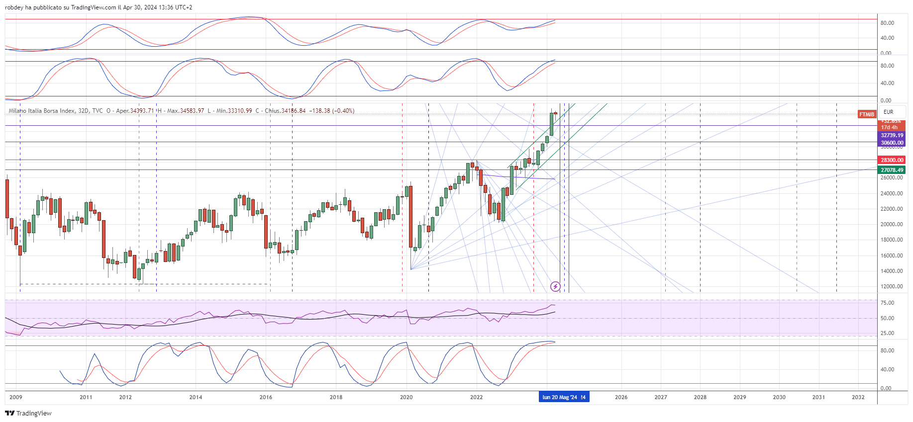
Task: Click the -138.38 (-0.40%) change value
Action: 332,111
